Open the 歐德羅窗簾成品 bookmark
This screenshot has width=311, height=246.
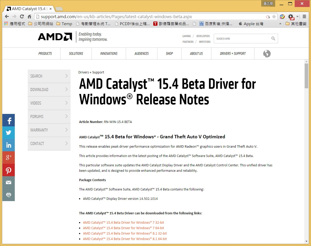tap(171, 24)
